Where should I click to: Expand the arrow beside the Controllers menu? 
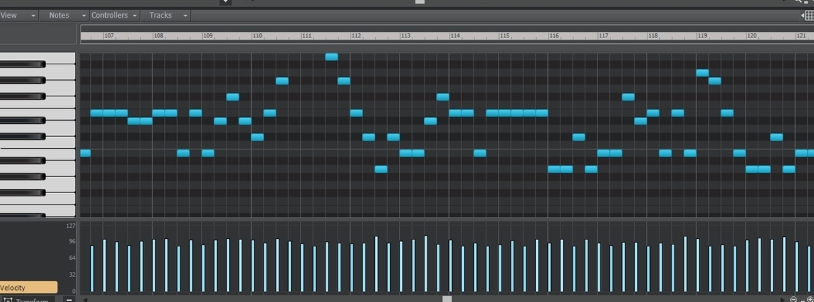click(x=135, y=16)
